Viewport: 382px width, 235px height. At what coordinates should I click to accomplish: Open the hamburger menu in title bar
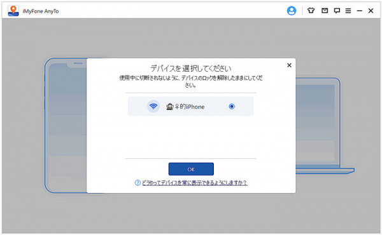348,11
